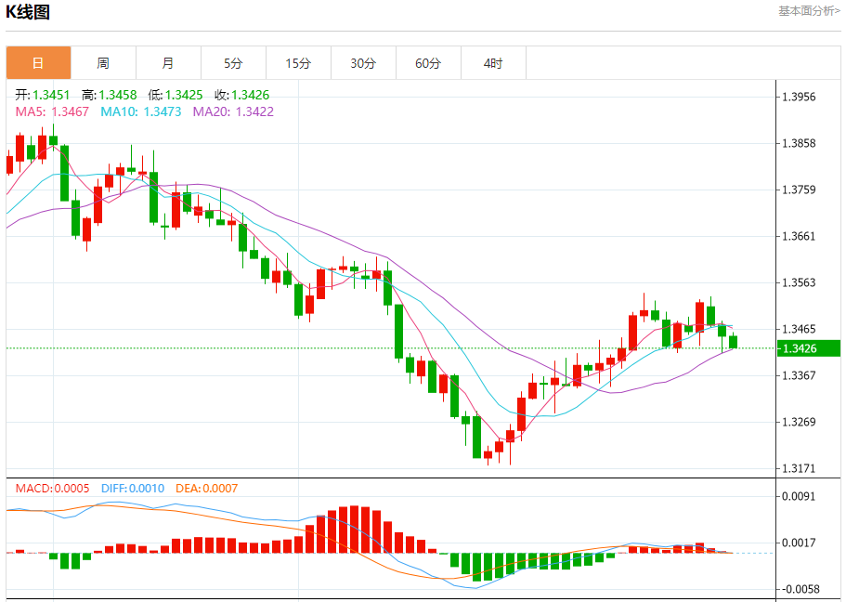
Task: Click the MA5: 1.3467 indicator label
Action: 52,111
